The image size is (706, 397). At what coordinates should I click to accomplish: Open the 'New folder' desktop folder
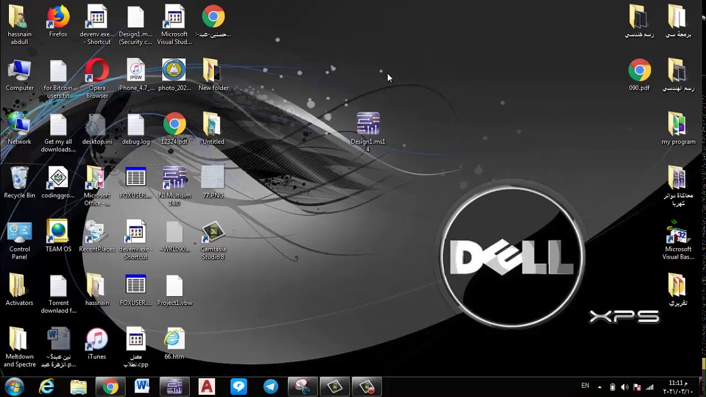pos(213,76)
